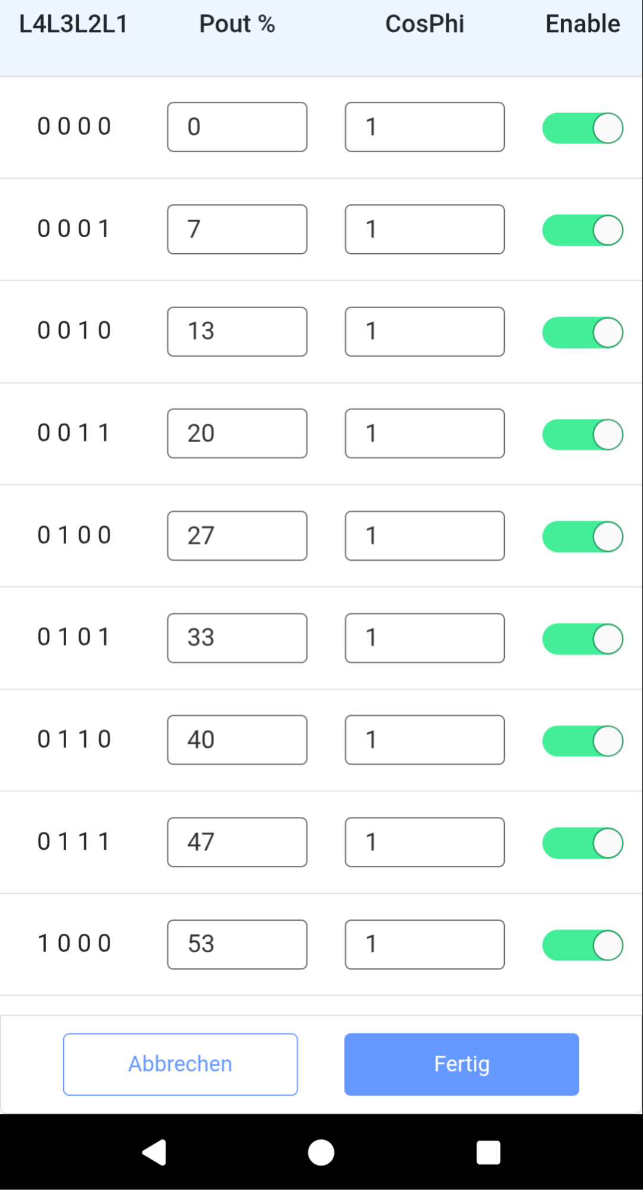Toggle the Enable switch for row 0010

tap(582, 333)
